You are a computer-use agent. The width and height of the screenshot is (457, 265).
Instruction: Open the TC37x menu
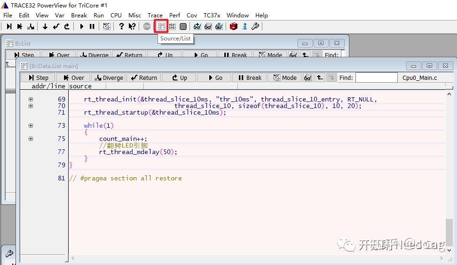212,15
